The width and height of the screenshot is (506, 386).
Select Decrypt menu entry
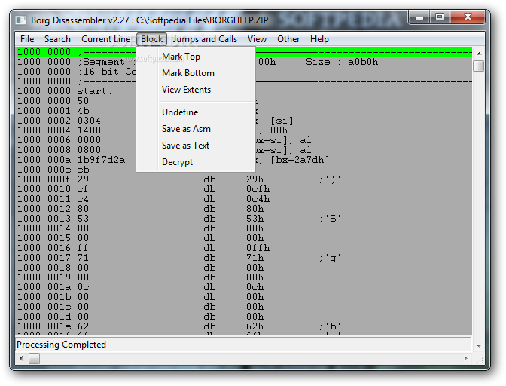pos(196,162)
